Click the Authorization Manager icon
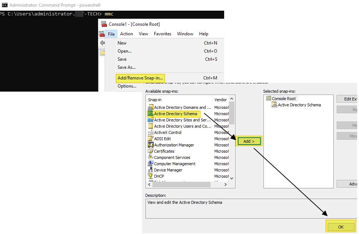 (150, 145)
